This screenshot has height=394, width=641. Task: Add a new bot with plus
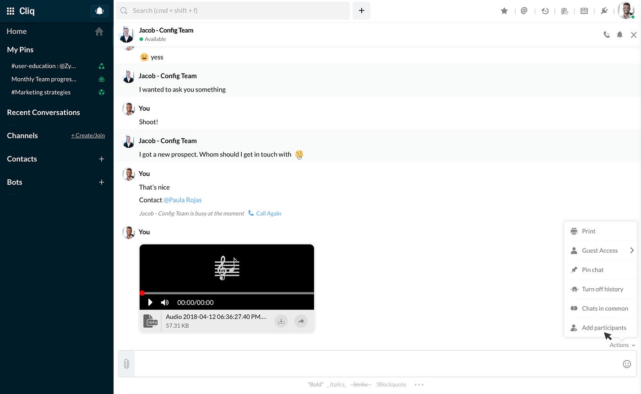(102, 182)
